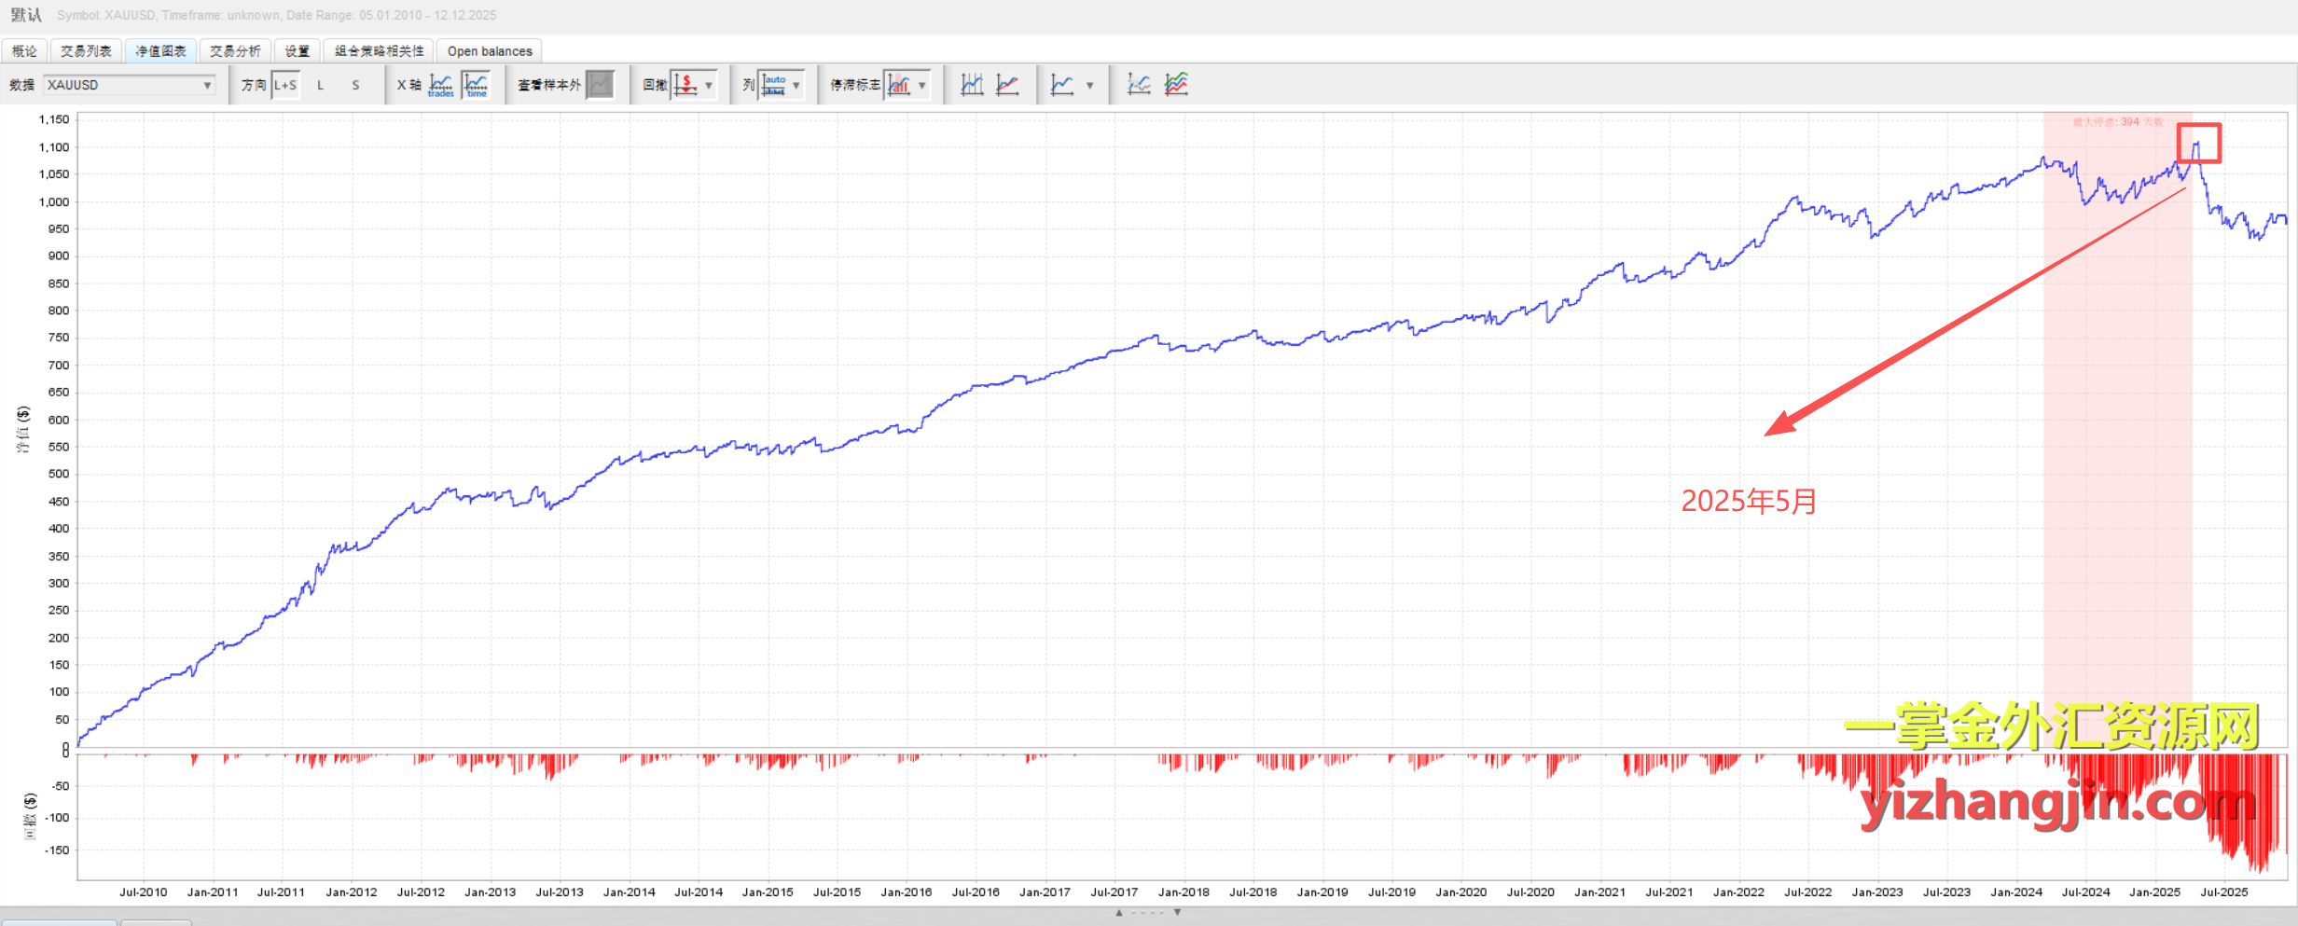Viewport: 2298px width, 926px height.
Task: Open the auto column (列) dropdown
Action: (796, 85)
